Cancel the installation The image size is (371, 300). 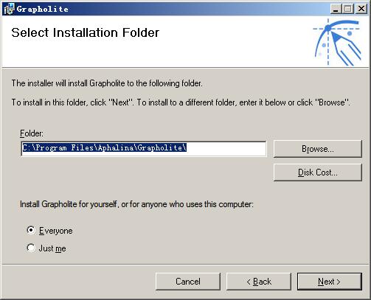188,282
